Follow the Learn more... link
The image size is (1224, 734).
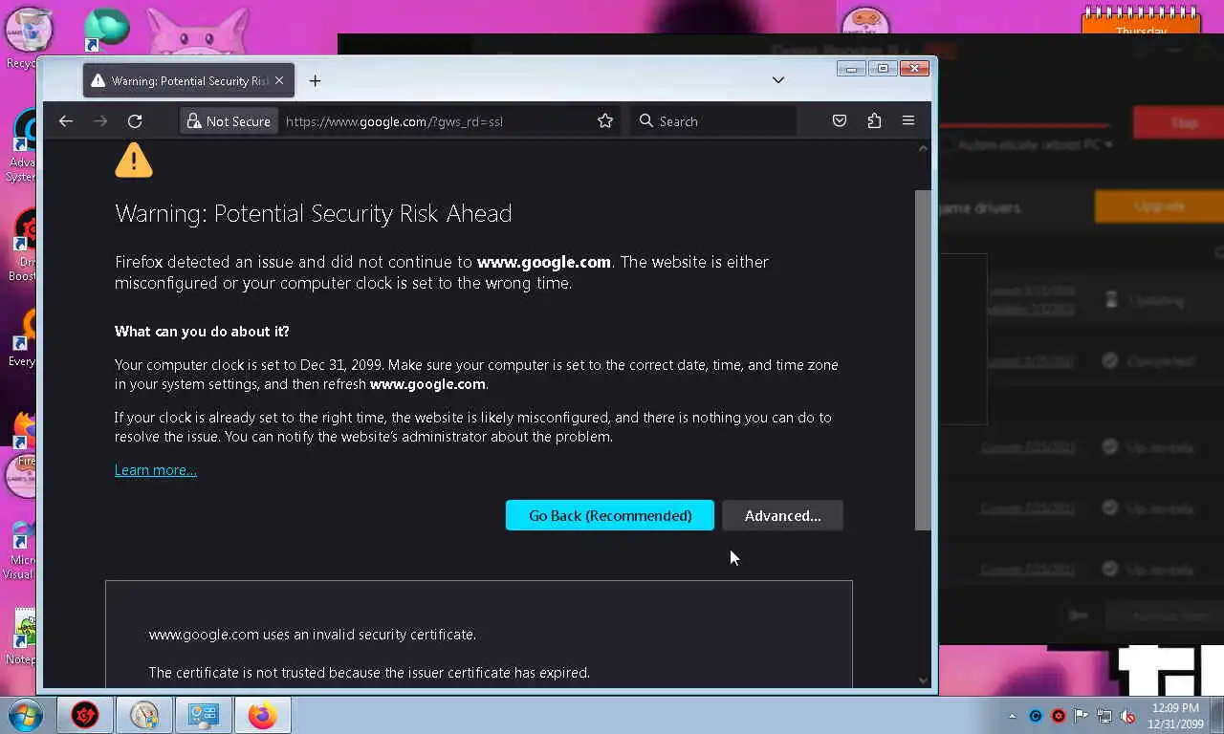tap(156, 470)
